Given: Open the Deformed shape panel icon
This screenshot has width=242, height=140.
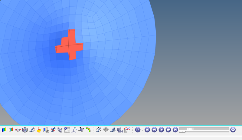Looking at the screenshot, I should coord(32,130).
